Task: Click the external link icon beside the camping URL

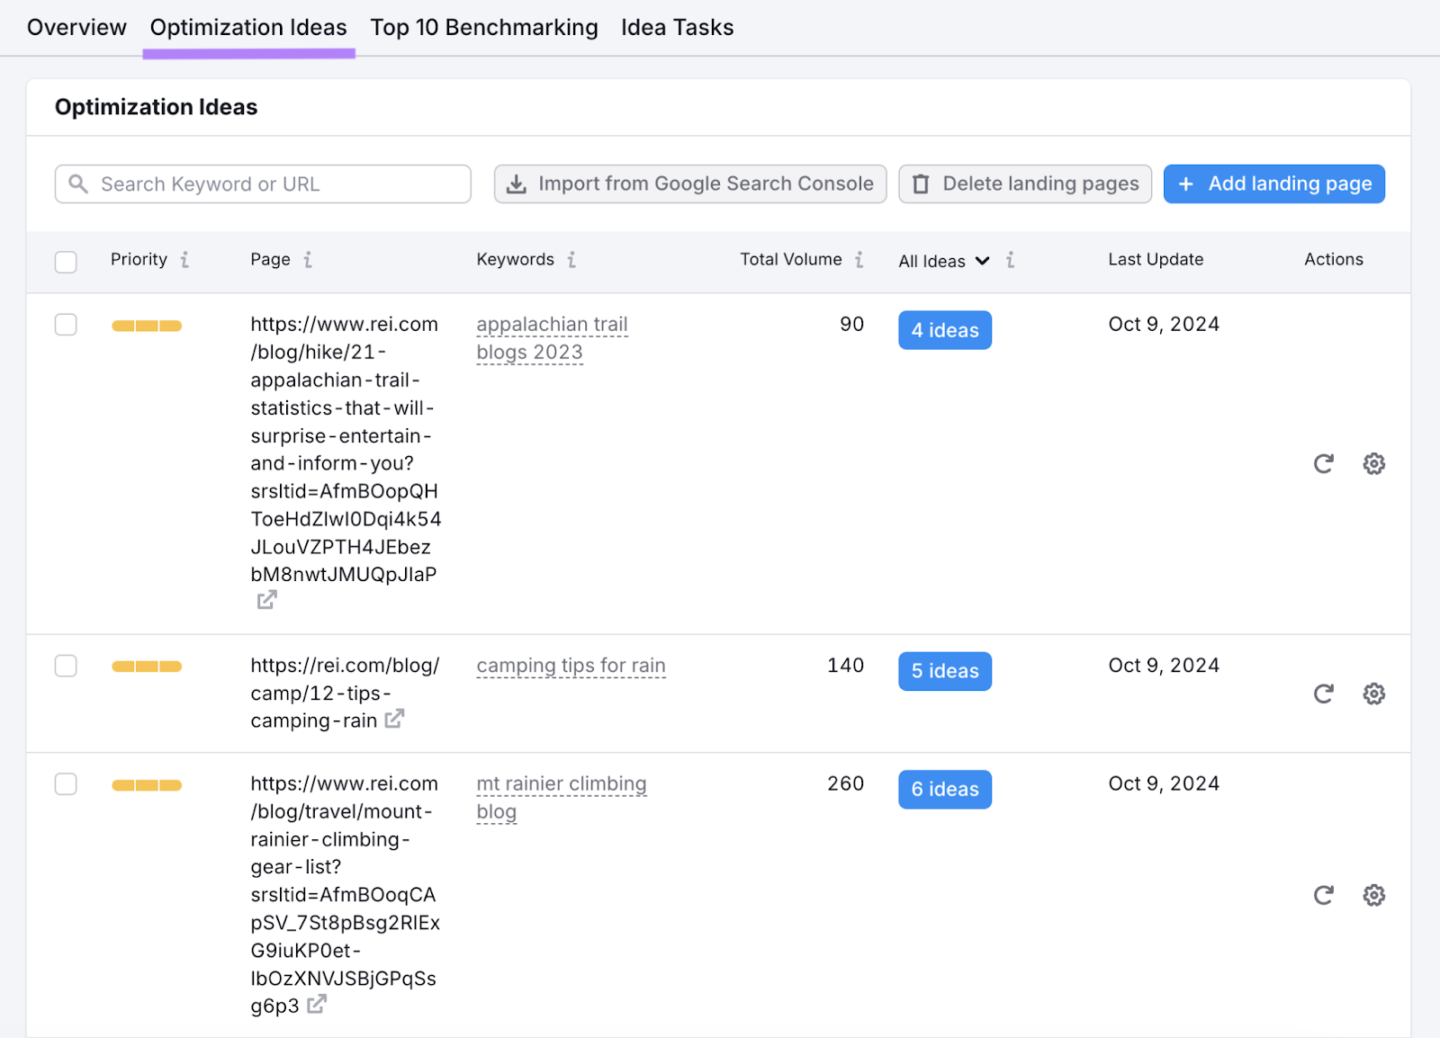Action: (393, 719)
